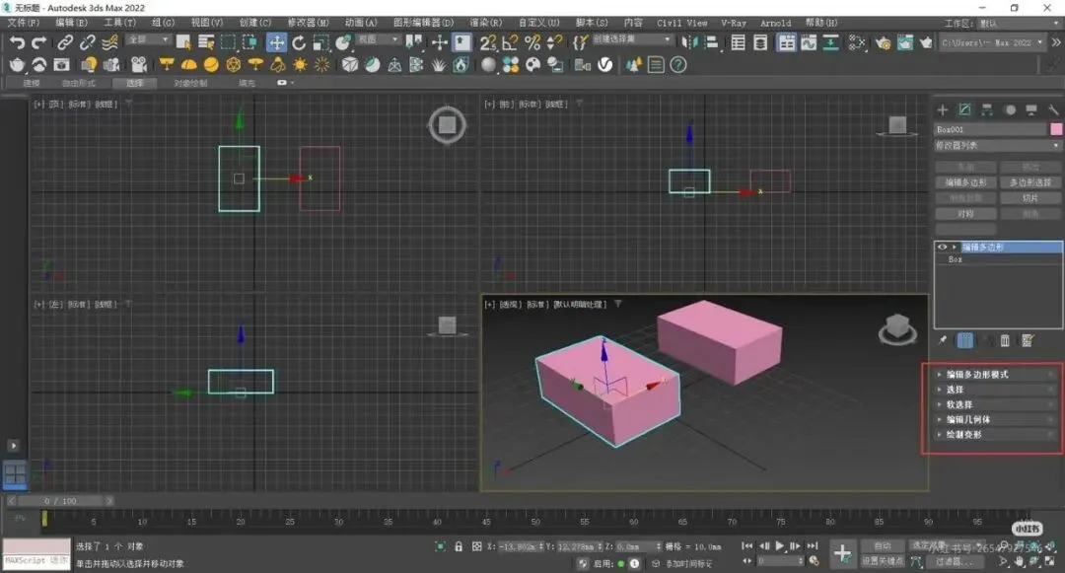1065x573 pixels.
Task: Open the 修改器列表 dropdown
Action: click(998, 145)
